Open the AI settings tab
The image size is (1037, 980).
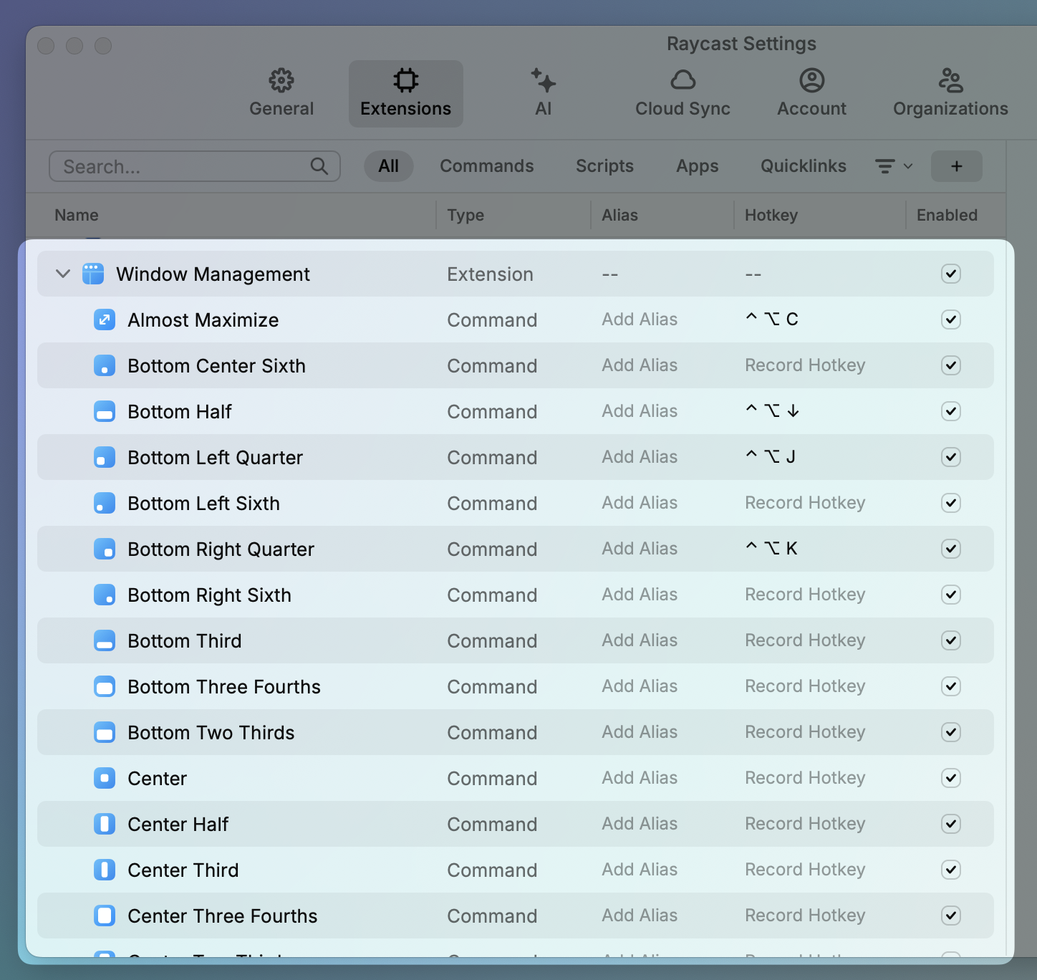(x=544, y=93)
